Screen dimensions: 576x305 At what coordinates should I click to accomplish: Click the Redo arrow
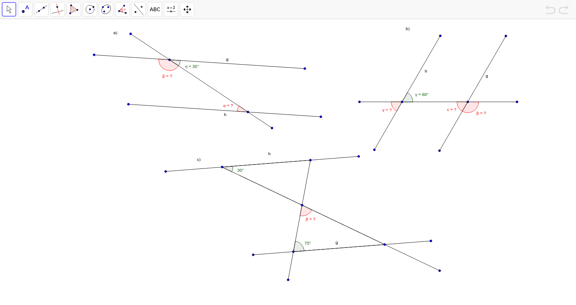coord(564,10)
